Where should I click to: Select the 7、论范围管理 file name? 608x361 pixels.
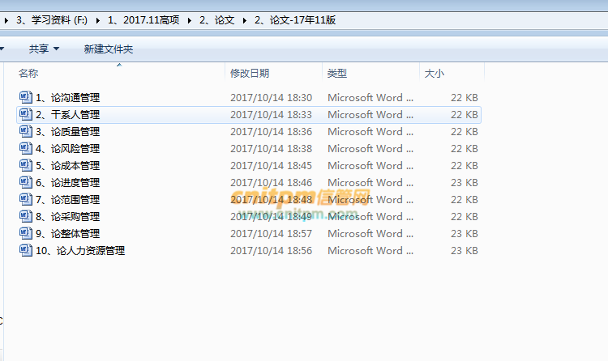pyautogui.click(x=68, y=200)
